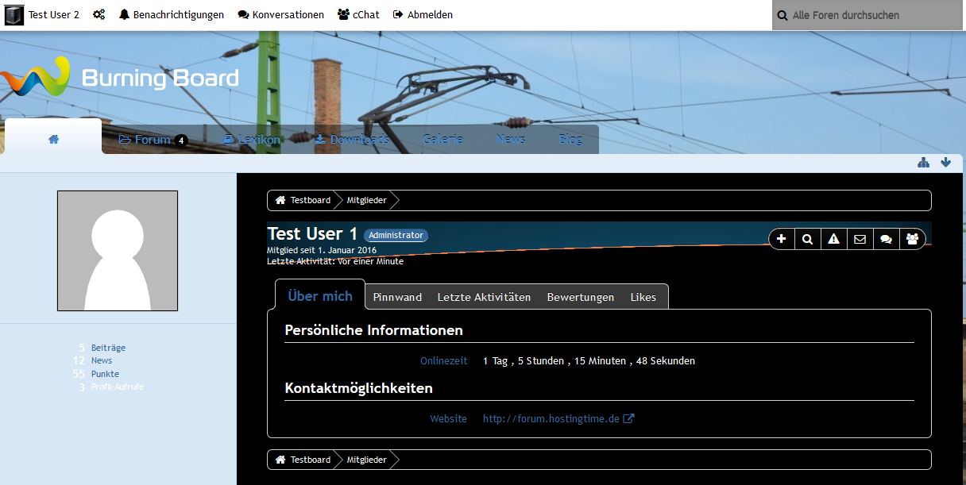Expand the Test User 2 user menu
The image size is (966, 485).
(43, 15)
